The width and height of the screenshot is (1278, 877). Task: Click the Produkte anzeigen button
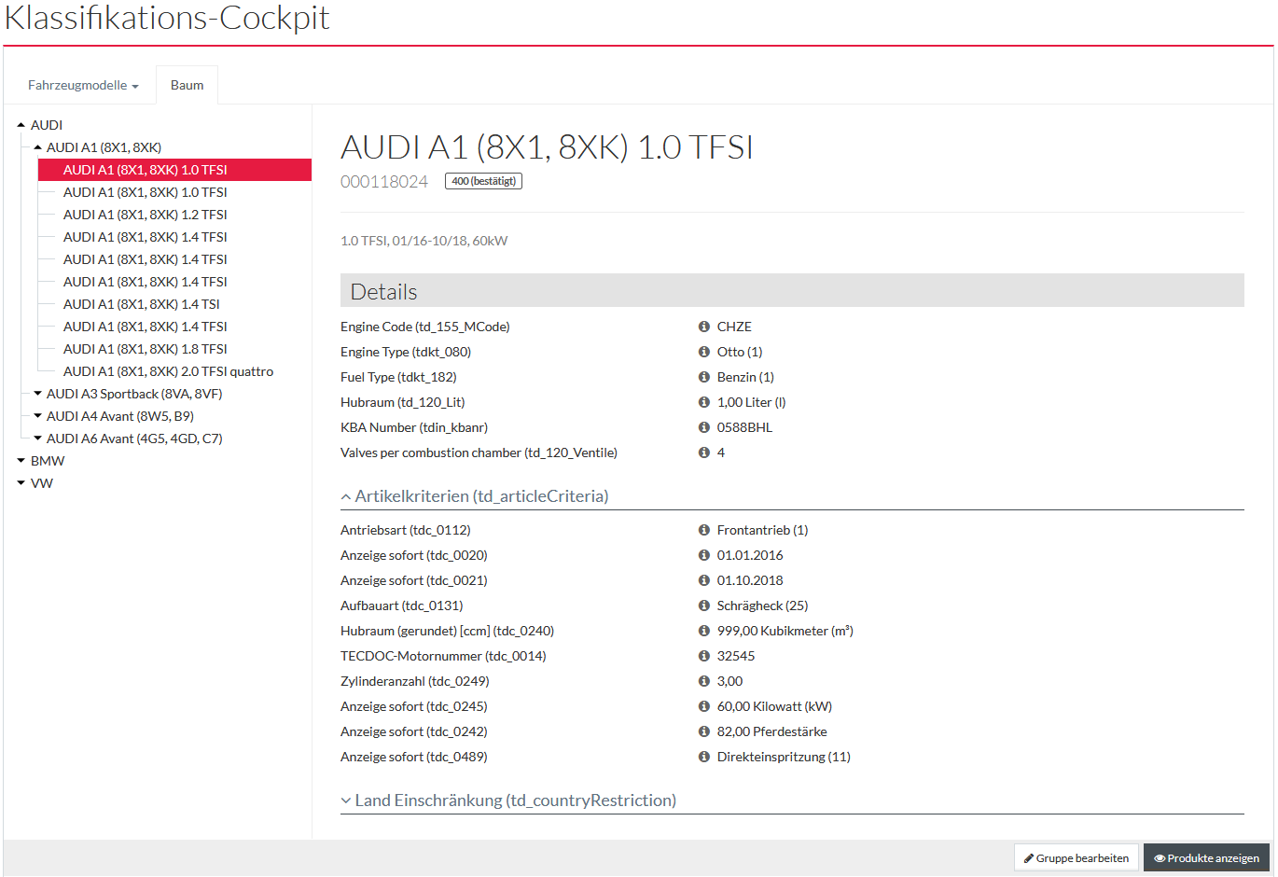click(x=1206, y=858)
